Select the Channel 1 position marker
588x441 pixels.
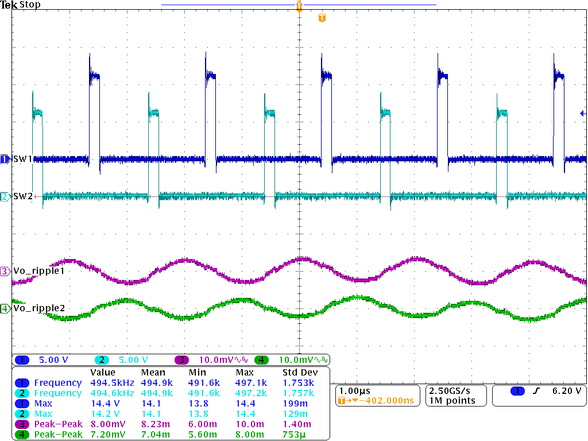[x=4, y=158]
